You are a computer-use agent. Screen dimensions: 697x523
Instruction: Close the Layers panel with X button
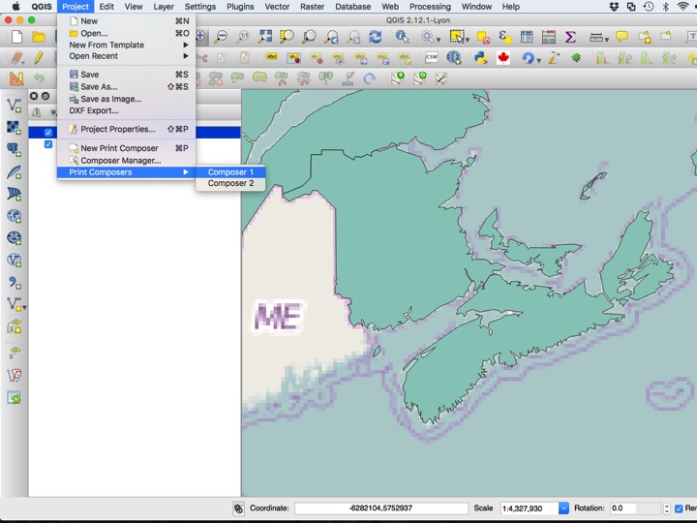pyautogui.click(x=34, y=96)
